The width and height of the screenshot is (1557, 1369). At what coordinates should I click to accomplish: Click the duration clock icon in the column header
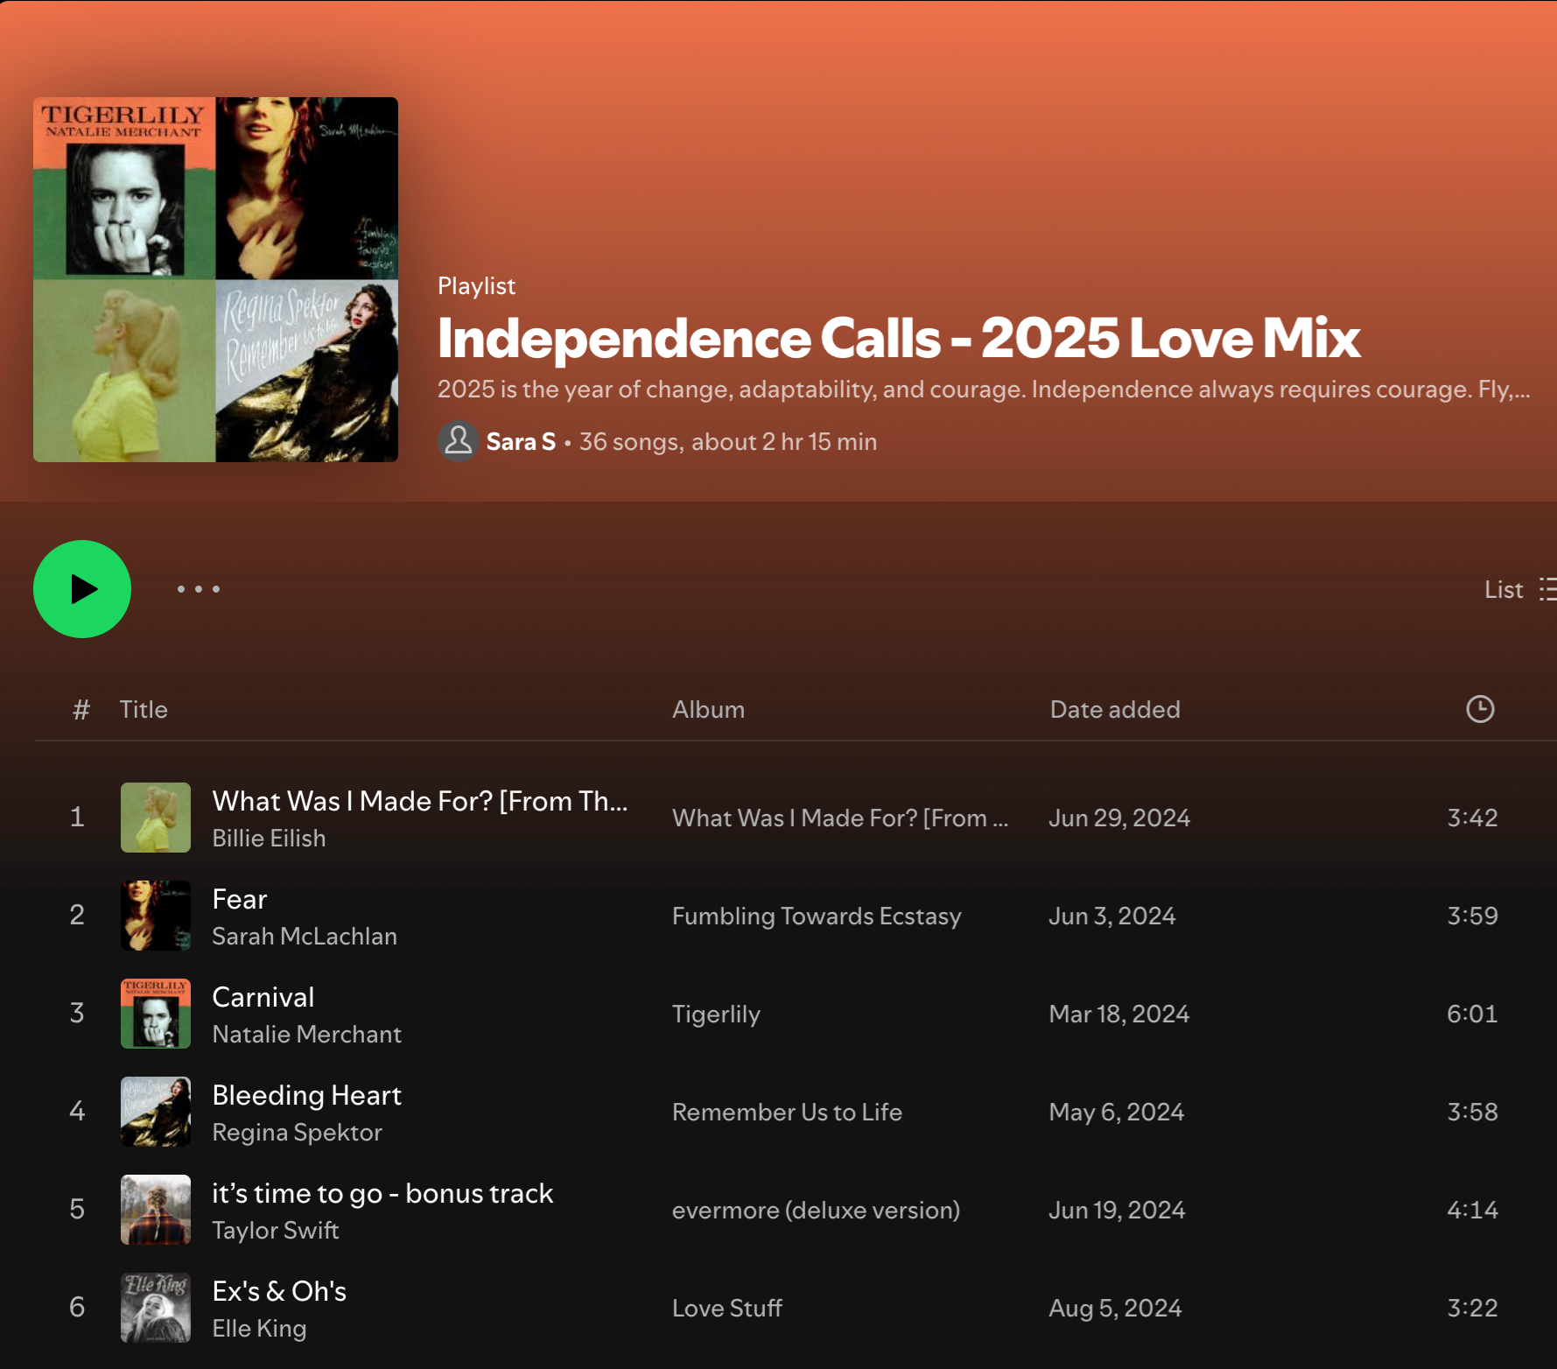1479,709
